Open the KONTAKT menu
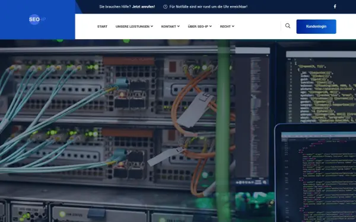 click(x=170, y=27)
